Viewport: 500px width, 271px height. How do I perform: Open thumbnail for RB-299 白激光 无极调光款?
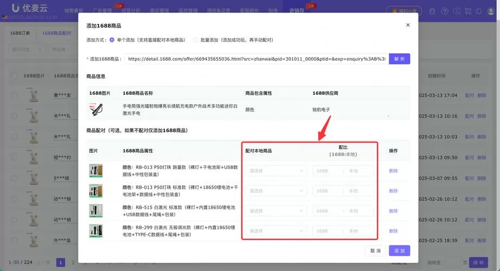click(95, 231)
